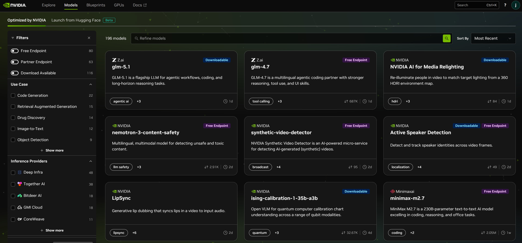Click the Deep Infra provider icon
Image resolution: width=522 pixels, height=243 pixels.
coord(20,172)
